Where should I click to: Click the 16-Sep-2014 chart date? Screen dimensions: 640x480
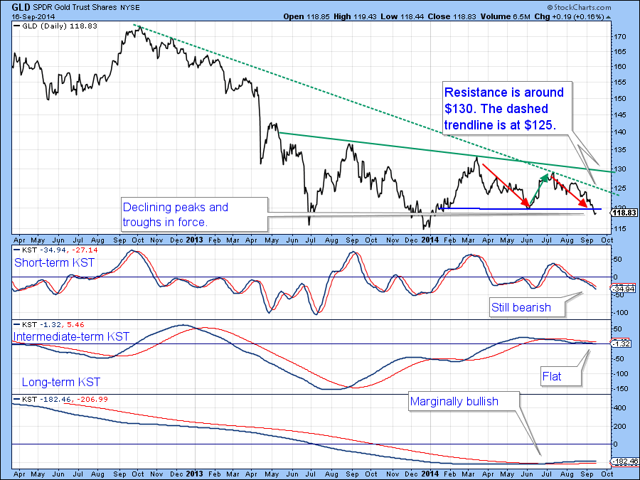point(33,17)
